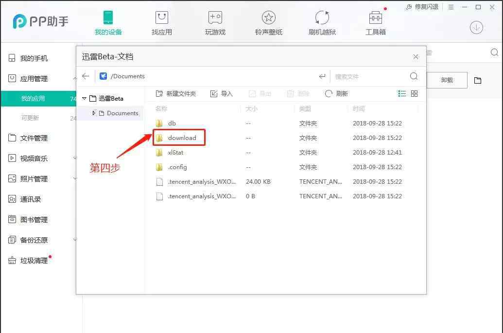Switch to grid view icon
This screenshot has width=503, height=333.
(414, 93)
